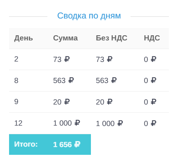Select the НДС column header
Image resolution: width=187 pixels, height=166 pixels.
click(x=152, y=38)
